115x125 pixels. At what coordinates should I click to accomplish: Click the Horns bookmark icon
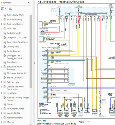[x=5, y=104]
